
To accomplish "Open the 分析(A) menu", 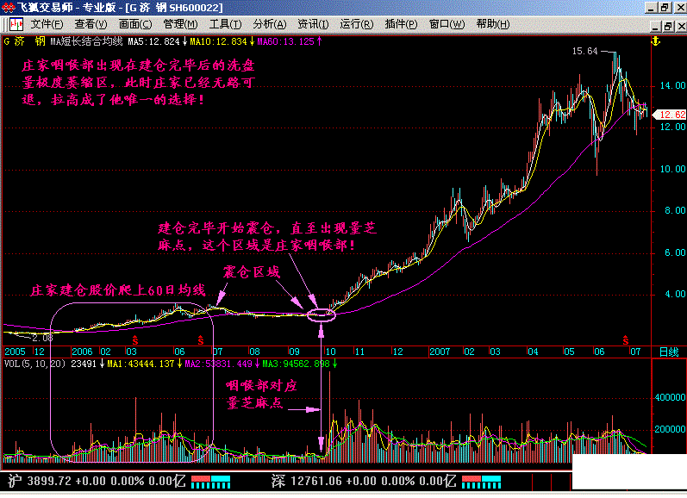I will 270,24.
